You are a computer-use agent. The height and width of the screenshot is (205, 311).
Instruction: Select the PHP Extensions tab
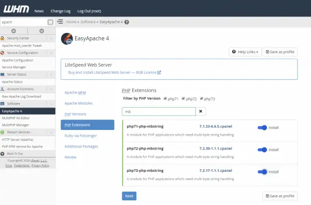click(88, 125)
